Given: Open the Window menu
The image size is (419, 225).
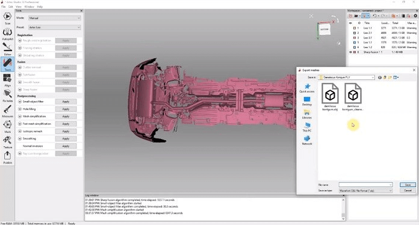Looking at the screenshot, I should pos(29,7).
